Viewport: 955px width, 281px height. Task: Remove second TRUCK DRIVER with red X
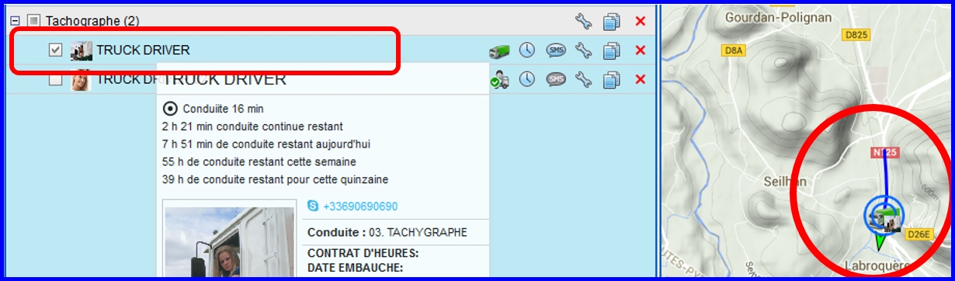640,79
